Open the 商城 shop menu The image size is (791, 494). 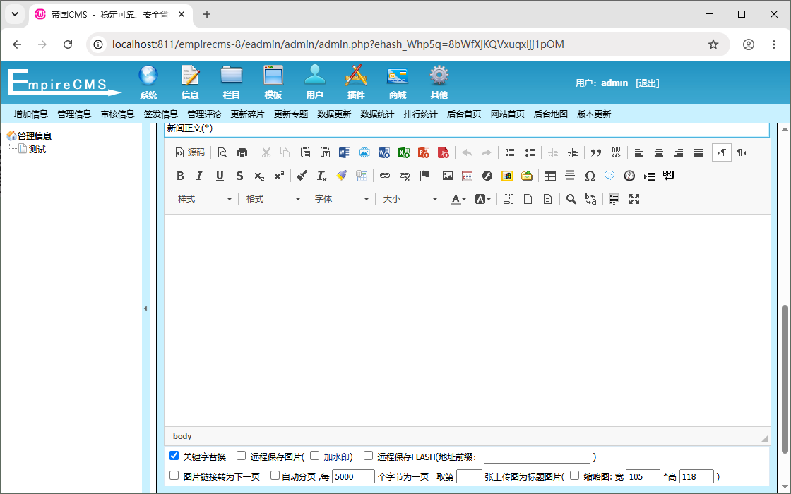[x=398, y=82]
